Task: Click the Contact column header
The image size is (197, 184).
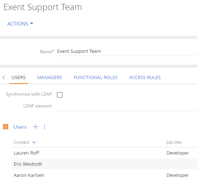Action: click(x=22, y=142)
